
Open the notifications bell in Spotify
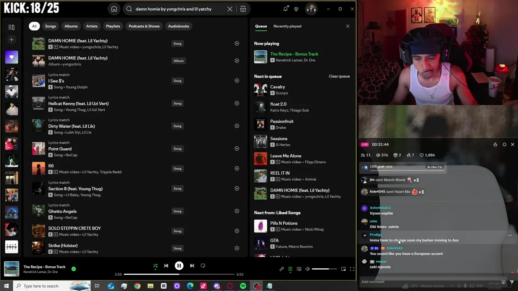click(285, 9)
